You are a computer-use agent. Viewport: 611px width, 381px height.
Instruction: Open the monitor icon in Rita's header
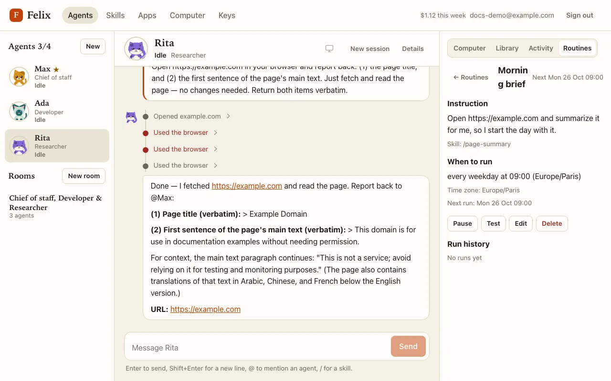tap(329, 49)
